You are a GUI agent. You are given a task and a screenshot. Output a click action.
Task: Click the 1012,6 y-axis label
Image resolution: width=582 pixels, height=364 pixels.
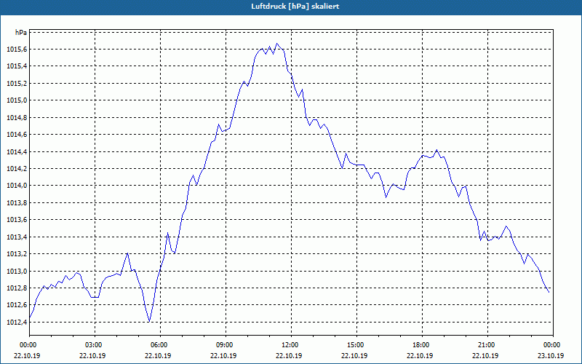tap(17, 305)
